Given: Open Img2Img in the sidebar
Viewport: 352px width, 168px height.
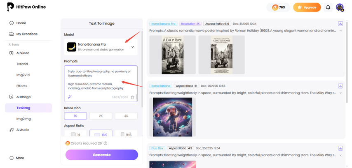Looking at the screenshot, I should pos(24,119).
